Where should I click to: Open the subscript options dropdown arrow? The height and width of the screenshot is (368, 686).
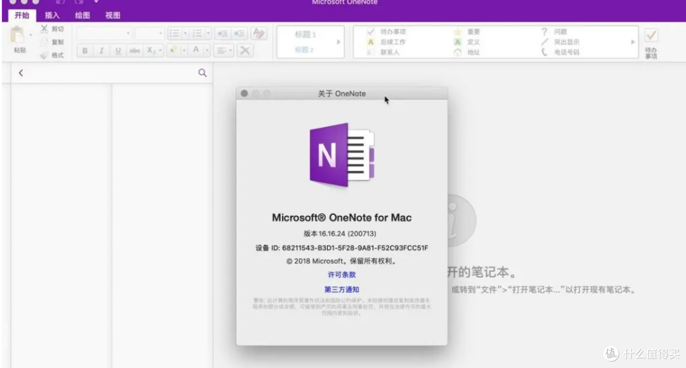[160, 50]
